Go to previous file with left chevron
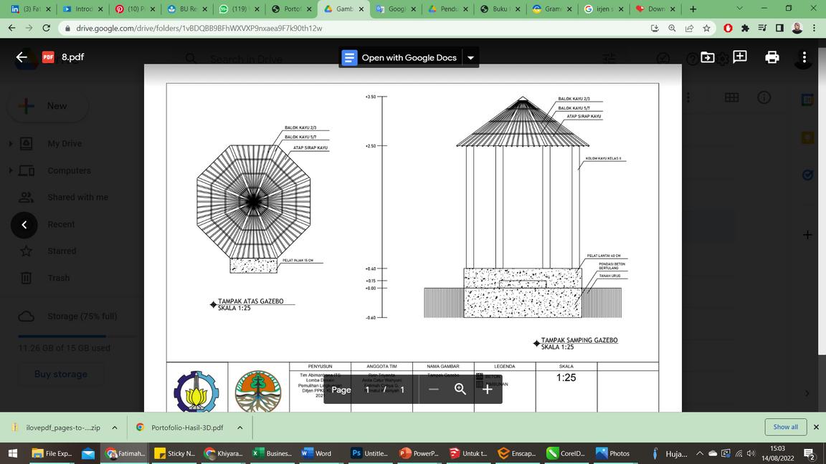Image resolution: width=826 pixels, height=464 pixels. (x=24, y=225)
